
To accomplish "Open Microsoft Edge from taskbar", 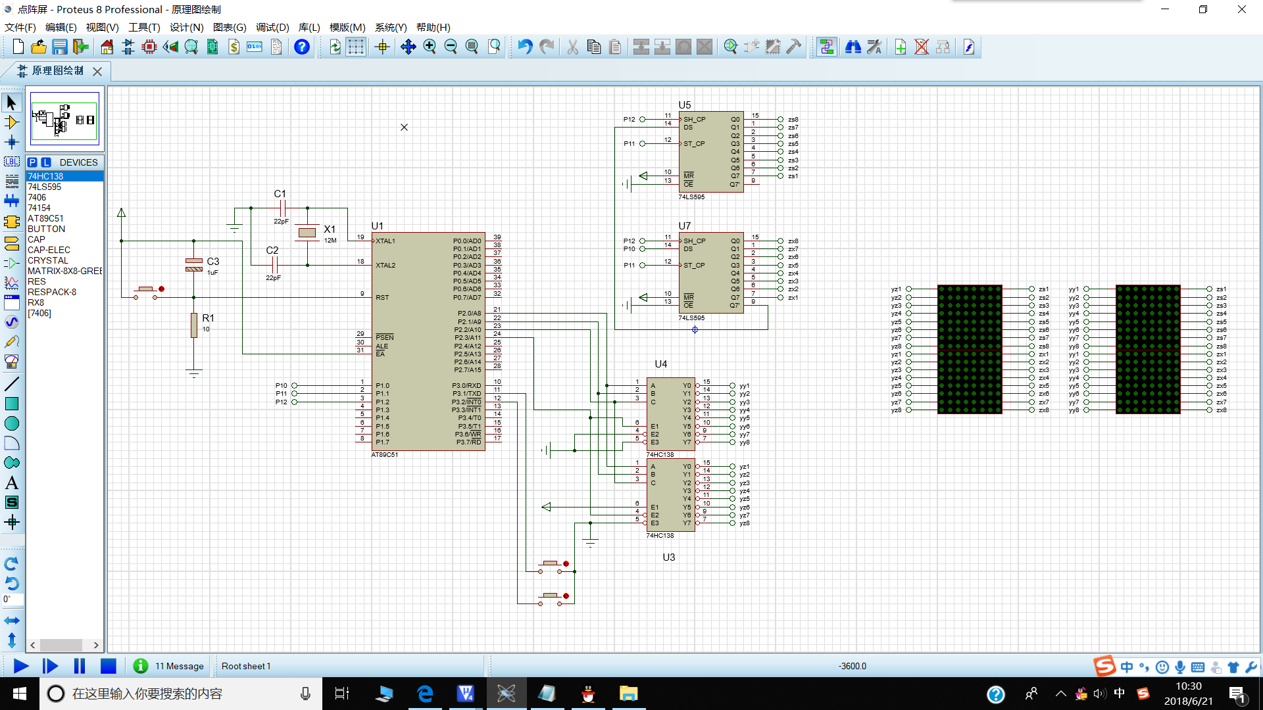I will click(425, 694).
